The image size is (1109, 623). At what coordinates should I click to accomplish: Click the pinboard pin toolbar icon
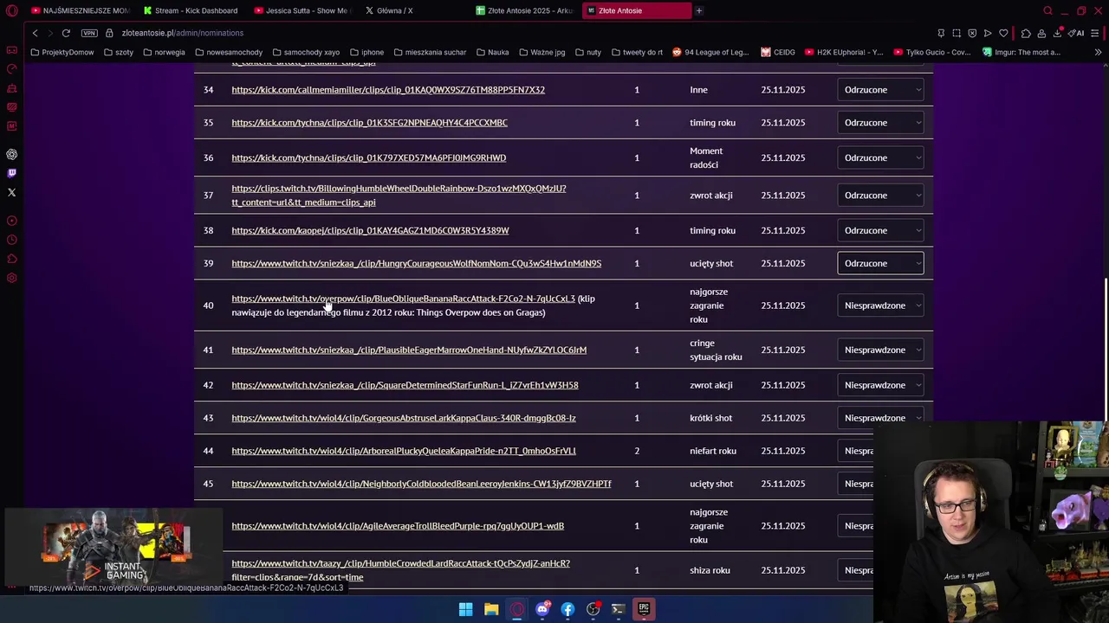tap(941, 33)
